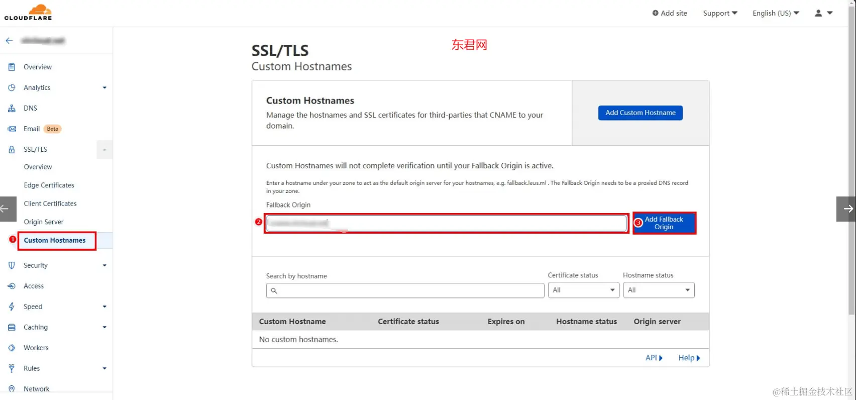Click the Origin server column header
Viewport: 856px width, 400px height.
(657, 322)
